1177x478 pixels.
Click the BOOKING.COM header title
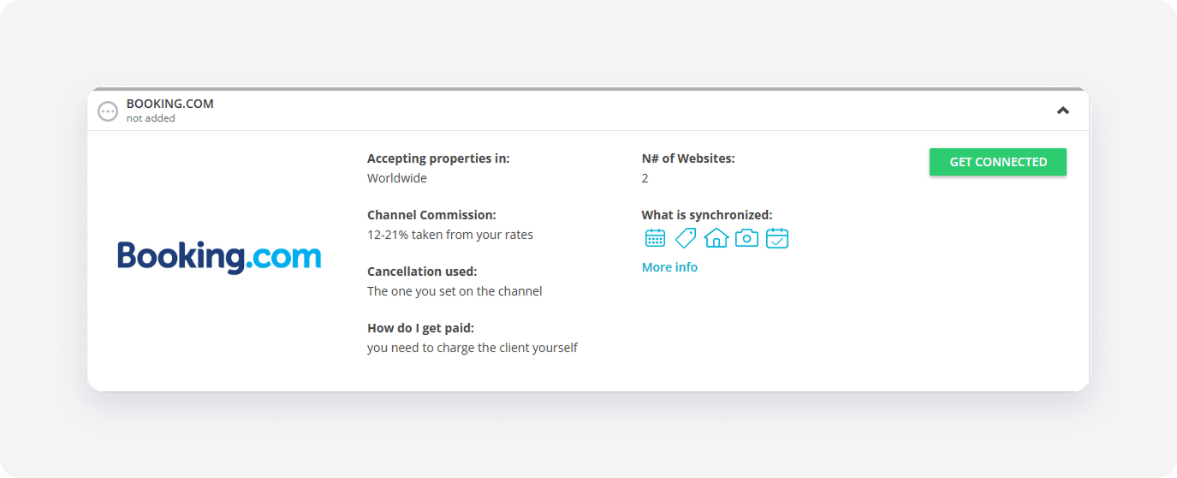tap(170, 104)
